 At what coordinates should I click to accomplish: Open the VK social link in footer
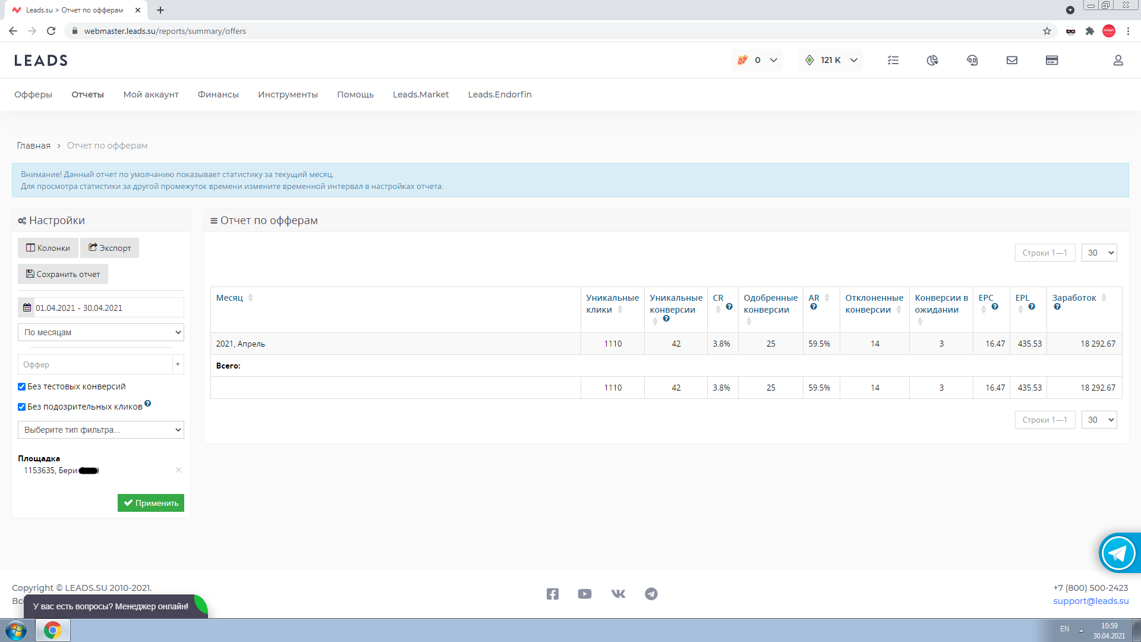click(618, 594)
